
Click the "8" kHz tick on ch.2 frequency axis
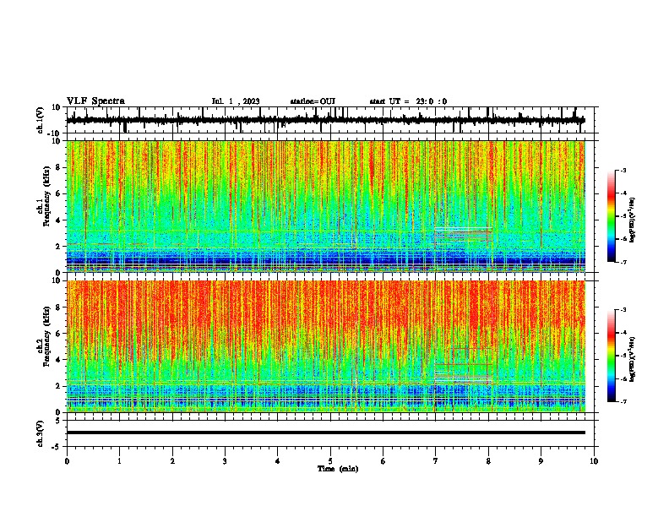point(59,307)
